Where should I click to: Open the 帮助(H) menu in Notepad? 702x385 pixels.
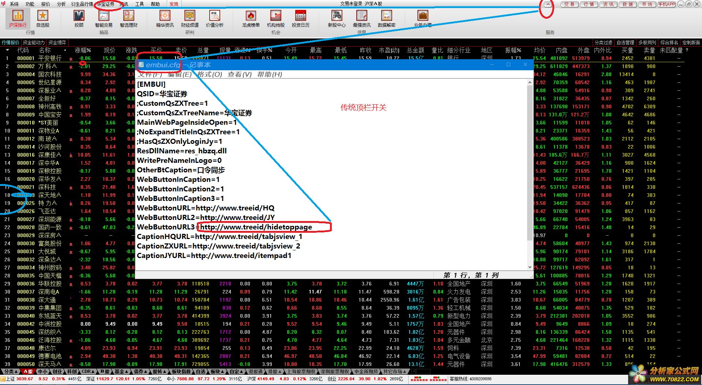(270, 74)
